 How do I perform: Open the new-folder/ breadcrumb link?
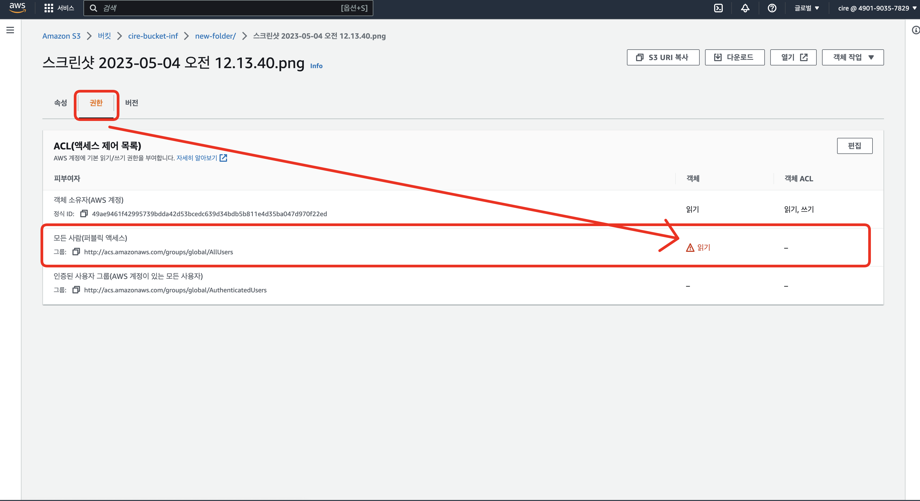point(215,36)
